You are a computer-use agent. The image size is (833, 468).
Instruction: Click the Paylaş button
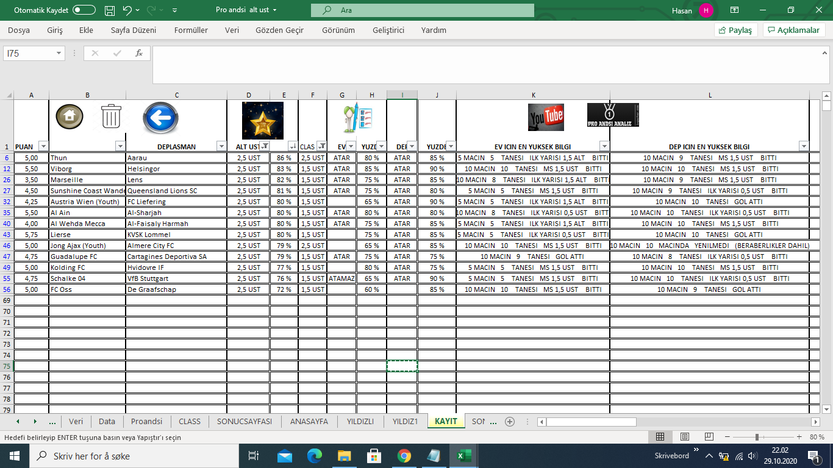pyautogui.click(x=736, y=30)
